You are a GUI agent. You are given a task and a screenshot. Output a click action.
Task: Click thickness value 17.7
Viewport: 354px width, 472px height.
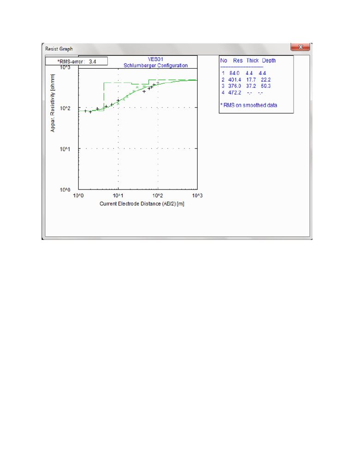251,80
